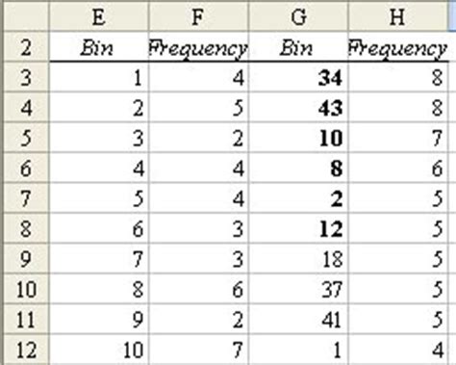Select cell G10 containing 37
Viewport: 456px width, 365px height.
298,289
